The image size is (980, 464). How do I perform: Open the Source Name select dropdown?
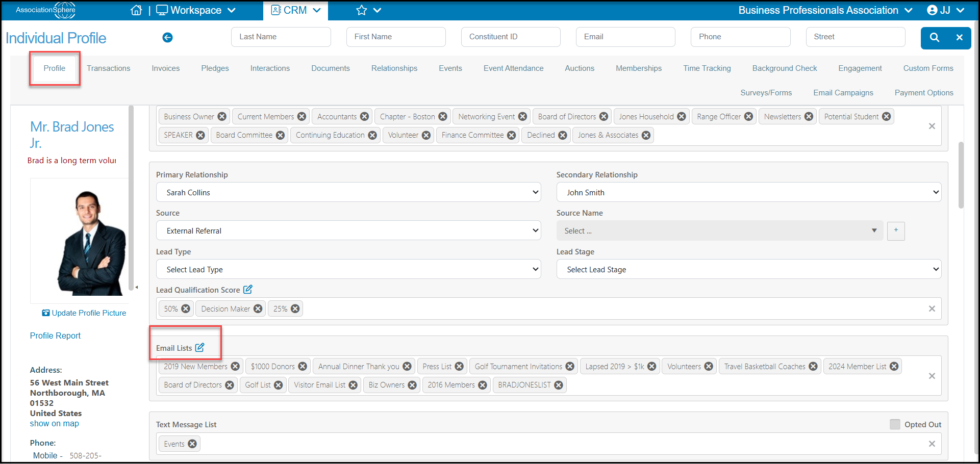720,230
